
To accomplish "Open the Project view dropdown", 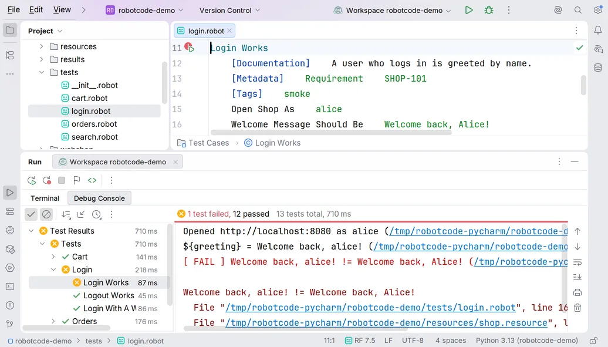I will pyautogui.click(x=45, y=31).
